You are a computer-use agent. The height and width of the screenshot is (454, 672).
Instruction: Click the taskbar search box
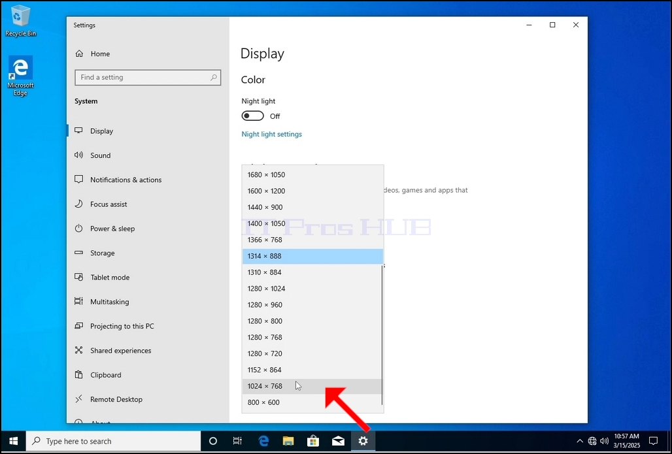(x=113, y=441)
